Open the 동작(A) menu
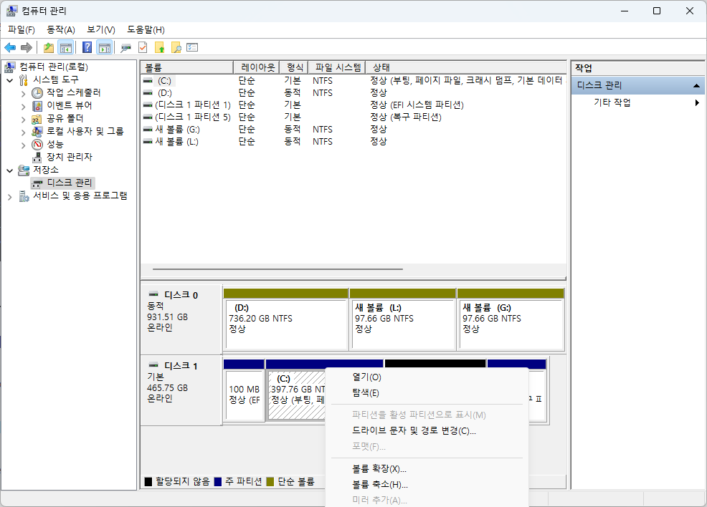 [60, 29]
